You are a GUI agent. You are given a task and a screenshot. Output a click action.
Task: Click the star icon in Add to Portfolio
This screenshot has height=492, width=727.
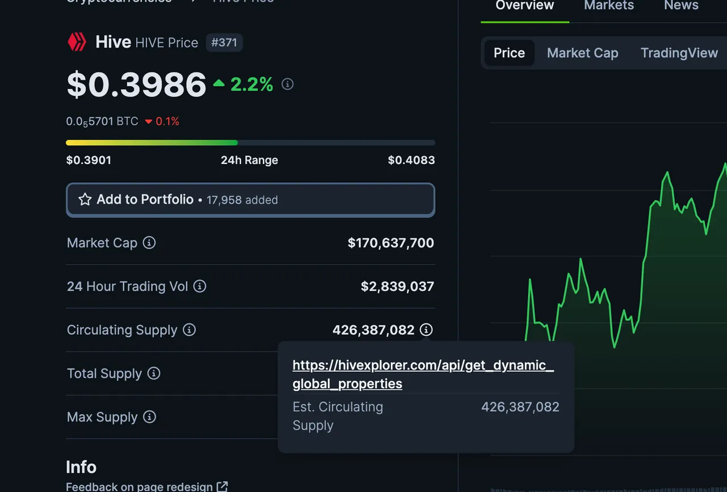(85, 199)
